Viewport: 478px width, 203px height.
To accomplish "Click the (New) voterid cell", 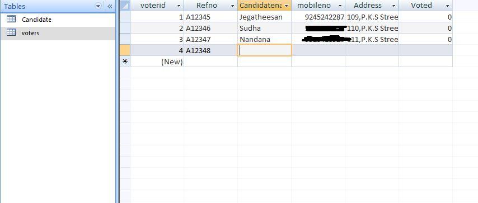I will pos(157,62).
